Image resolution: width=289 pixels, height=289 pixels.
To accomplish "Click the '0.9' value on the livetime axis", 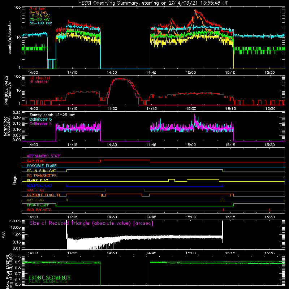I will (18, 262).
